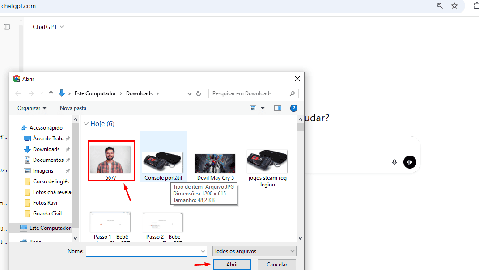Click the browser zoom magnifier icon

[x=440, y=6]
